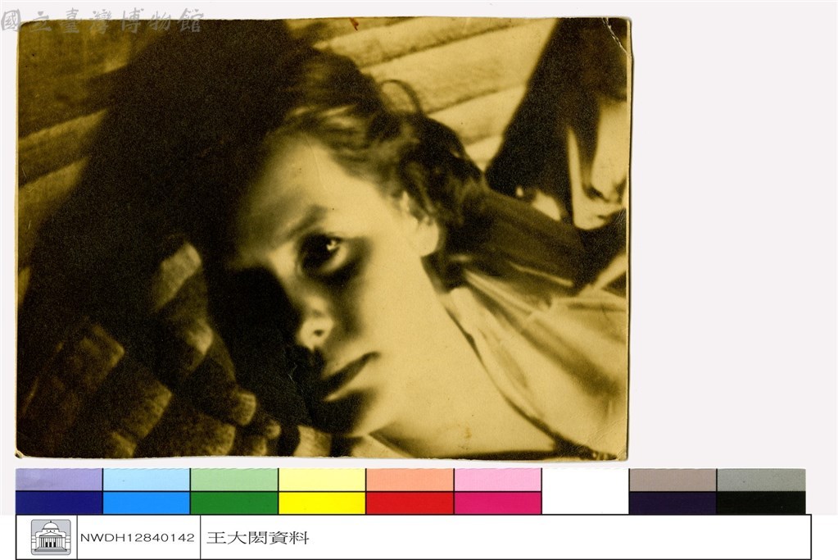Choose the light pink color swatch
The width and height of the screenshot is (838, 560).
pos(497,480)
